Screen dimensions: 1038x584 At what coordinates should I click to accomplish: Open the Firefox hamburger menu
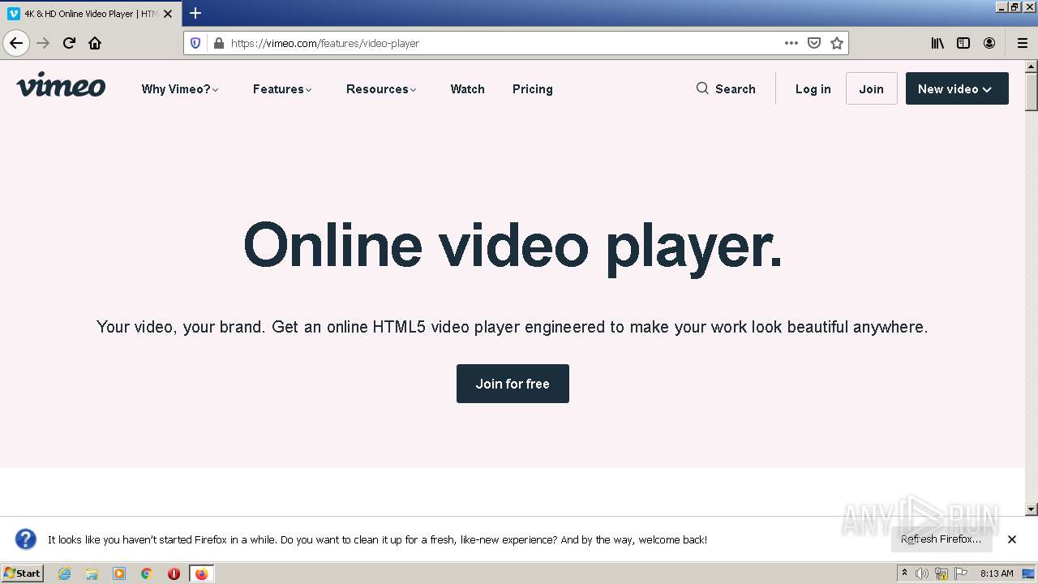click(1023, 43)
